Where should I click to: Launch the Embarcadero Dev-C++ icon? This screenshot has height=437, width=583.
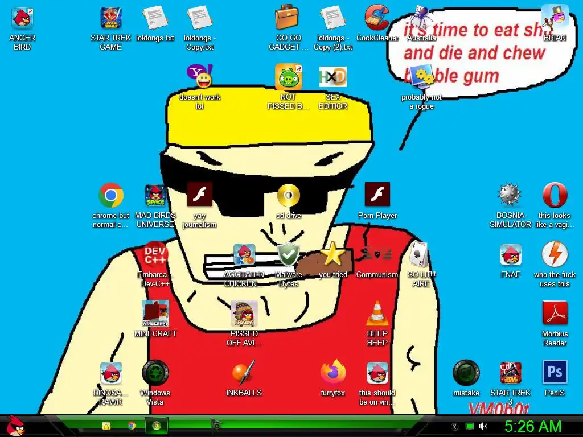tap(155, 254)
